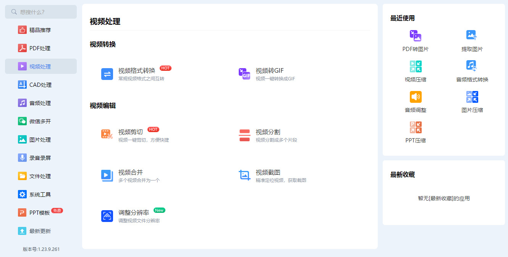508x257 pixels.
Task: Click PDF转图片 label under recent
Action: [x=416, y=49]
